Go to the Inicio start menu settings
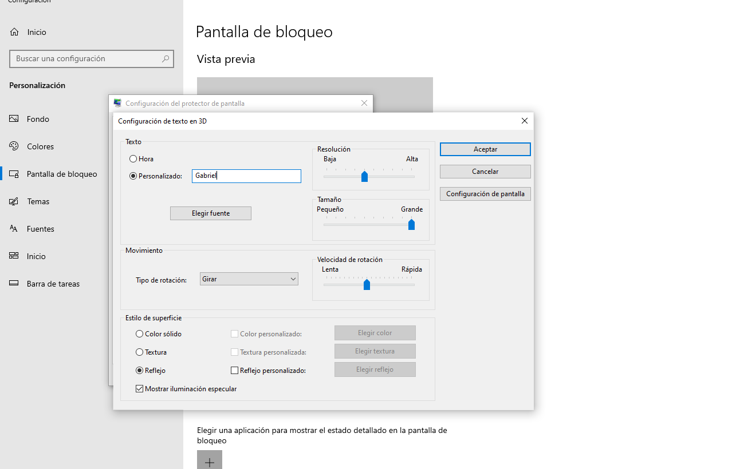 36,256
